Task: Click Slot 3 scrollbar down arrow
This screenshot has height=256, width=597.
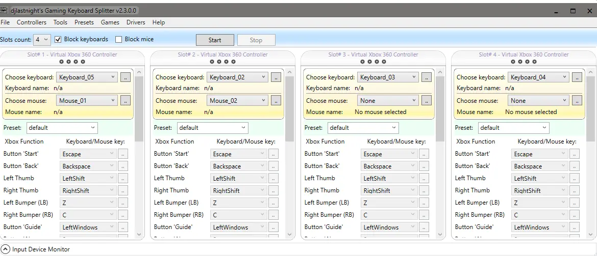Action: pos(440,235)
